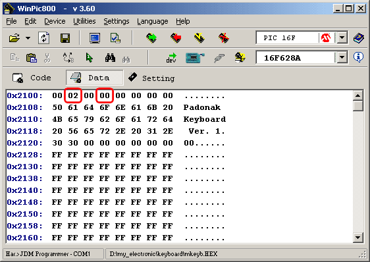The width and height of the screenshot is (370, 262).
Task: Click the Copy toolbar icon
Action: (x=15, y=57)
